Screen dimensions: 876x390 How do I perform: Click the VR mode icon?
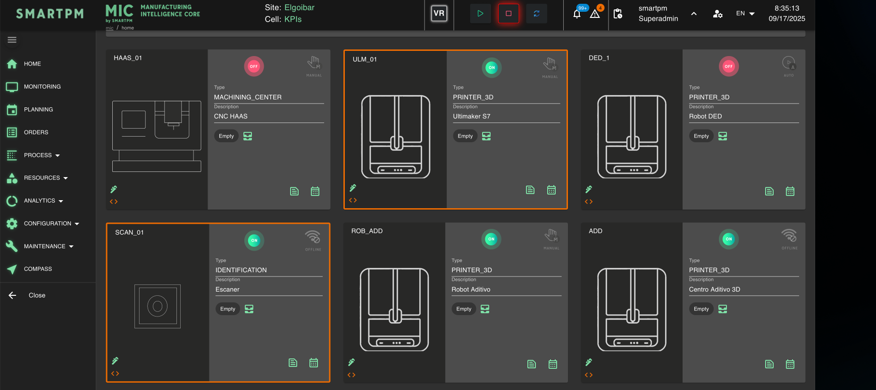(x=439, y=13)
